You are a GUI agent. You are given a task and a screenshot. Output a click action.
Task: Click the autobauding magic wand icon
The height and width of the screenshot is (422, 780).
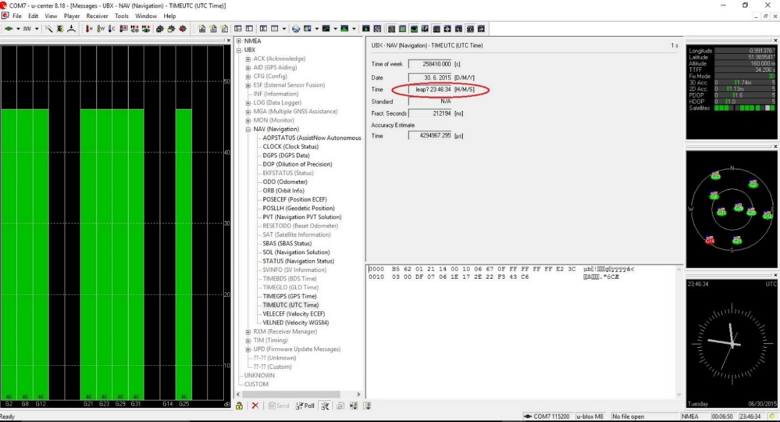pyautogui.click(x=49, y=29)
